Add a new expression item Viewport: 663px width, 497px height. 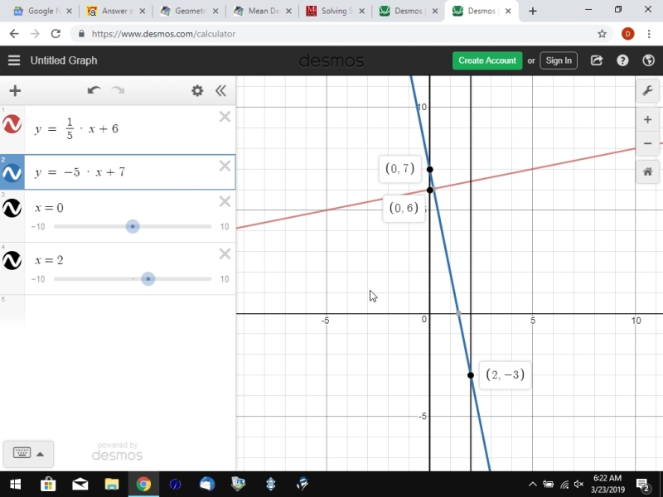[x=15, y=91]
